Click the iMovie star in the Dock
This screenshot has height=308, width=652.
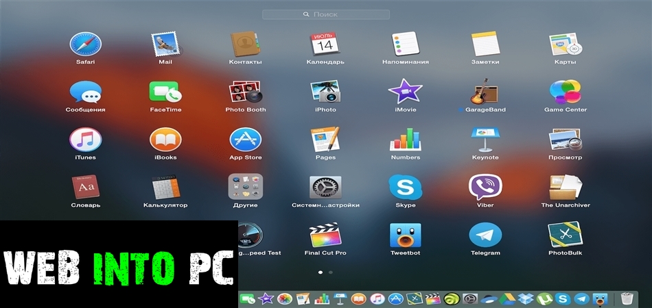266,298
